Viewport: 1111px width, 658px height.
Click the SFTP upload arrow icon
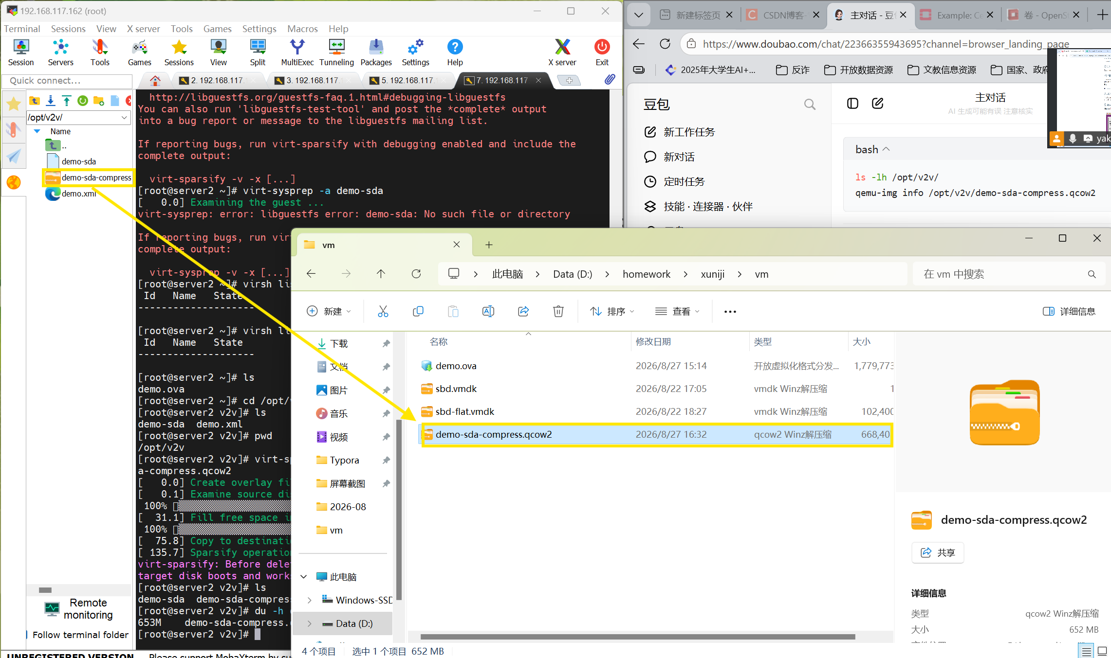point(67,101)
